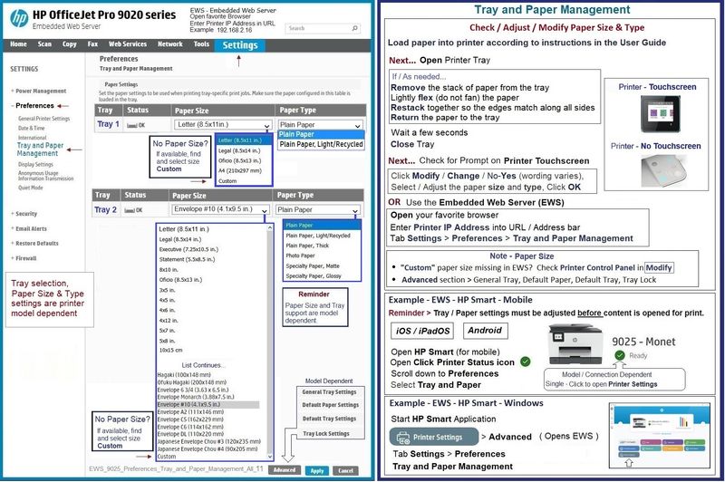Click Default Tray Settings option
Screen dimensions: 725x482
330,419
